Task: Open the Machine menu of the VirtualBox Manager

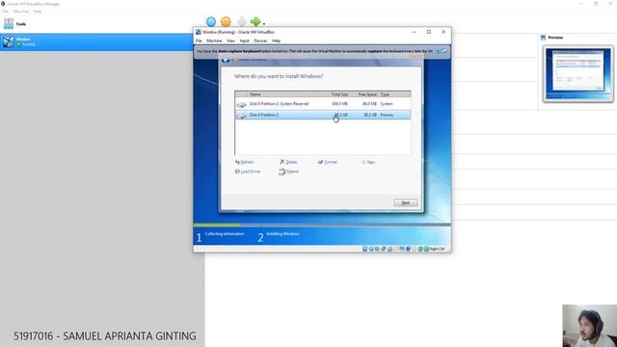Action: pyautogui.click(x=21, y=12)
